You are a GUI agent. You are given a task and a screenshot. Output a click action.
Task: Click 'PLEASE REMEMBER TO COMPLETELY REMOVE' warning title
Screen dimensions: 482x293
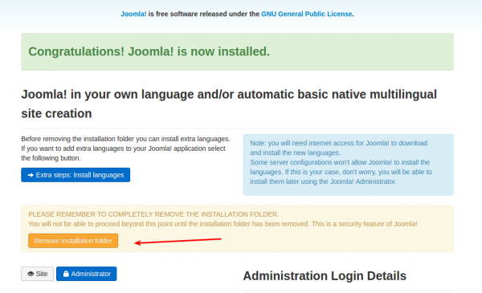[153, 214]
